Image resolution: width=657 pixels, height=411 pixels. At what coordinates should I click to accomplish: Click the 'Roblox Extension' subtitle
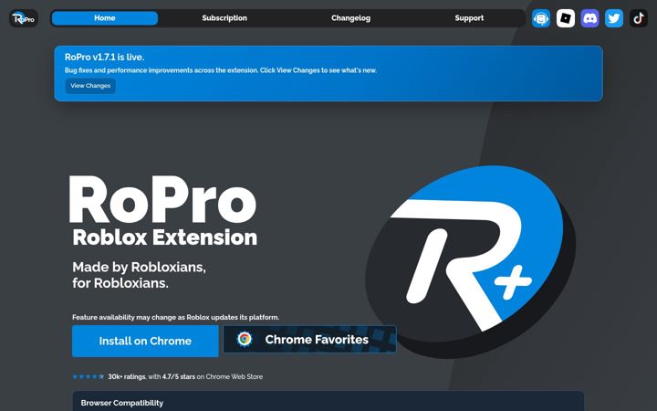coord(164,237)
